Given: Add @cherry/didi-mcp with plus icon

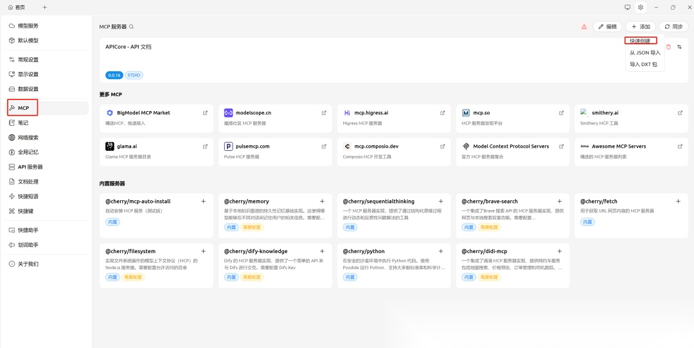Looking at the screenshot, I should coord(560,251).
